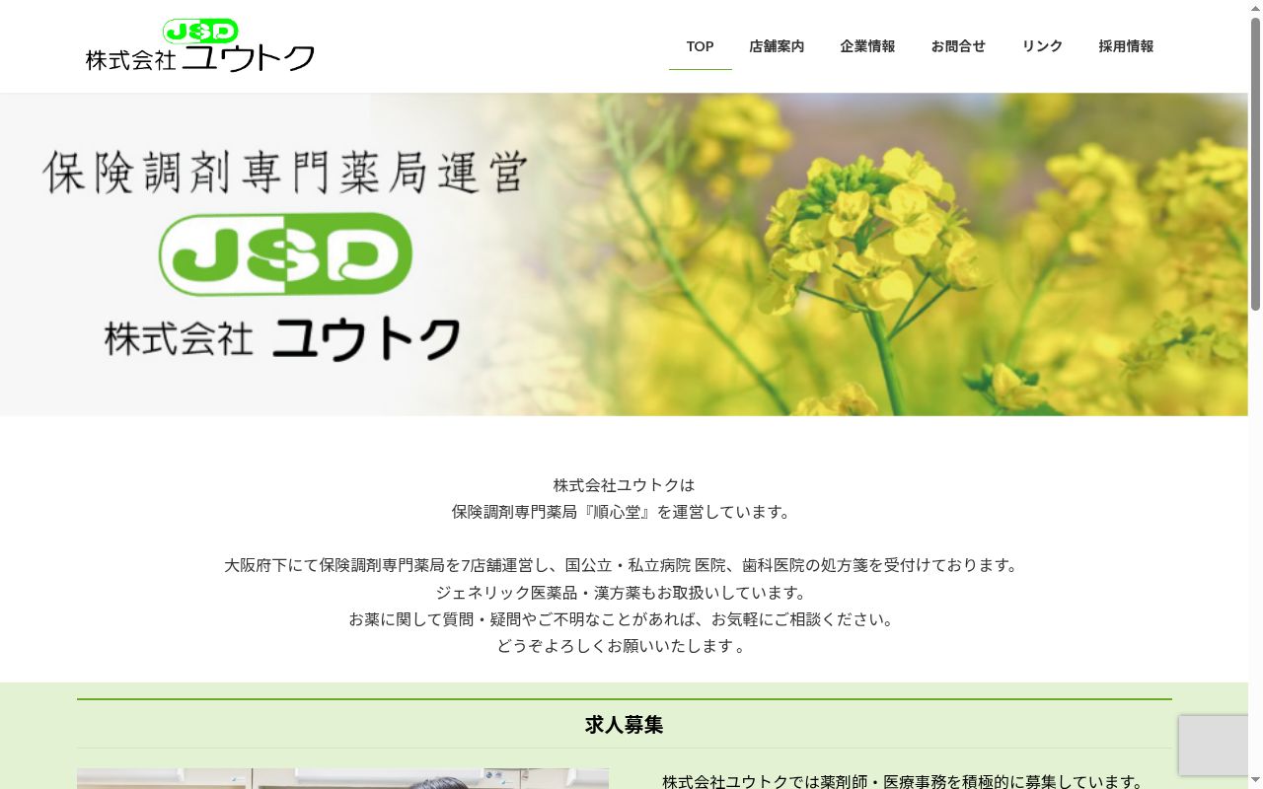This screenshot has width=1263, height=789.
Task: Click the line starting お薬に関して質問
Action: [x=624, y=619]
